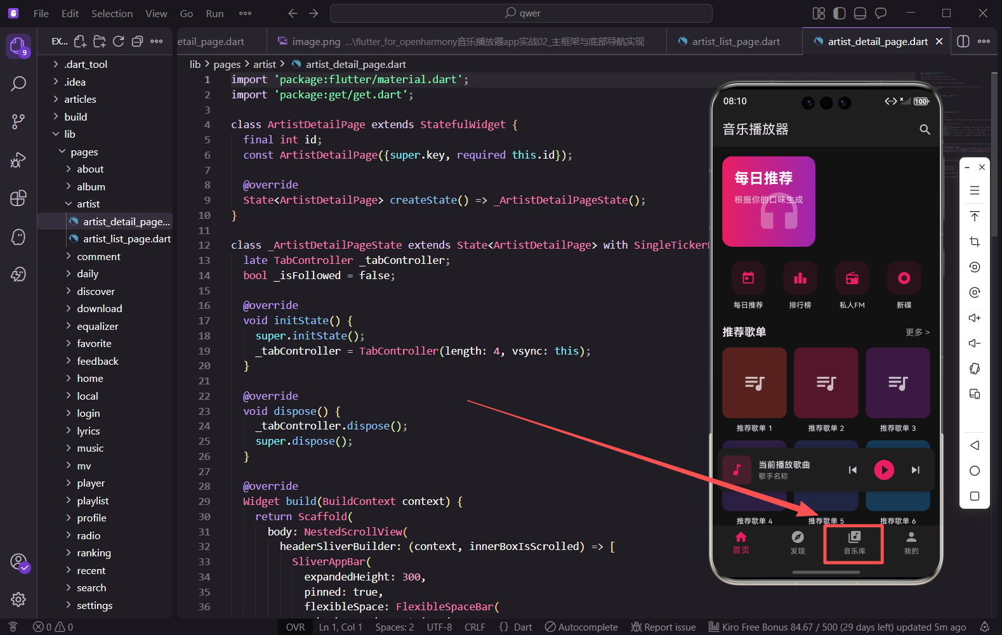
Task: Go forward using the navigation arrow
Action: (x=313, y=13)
